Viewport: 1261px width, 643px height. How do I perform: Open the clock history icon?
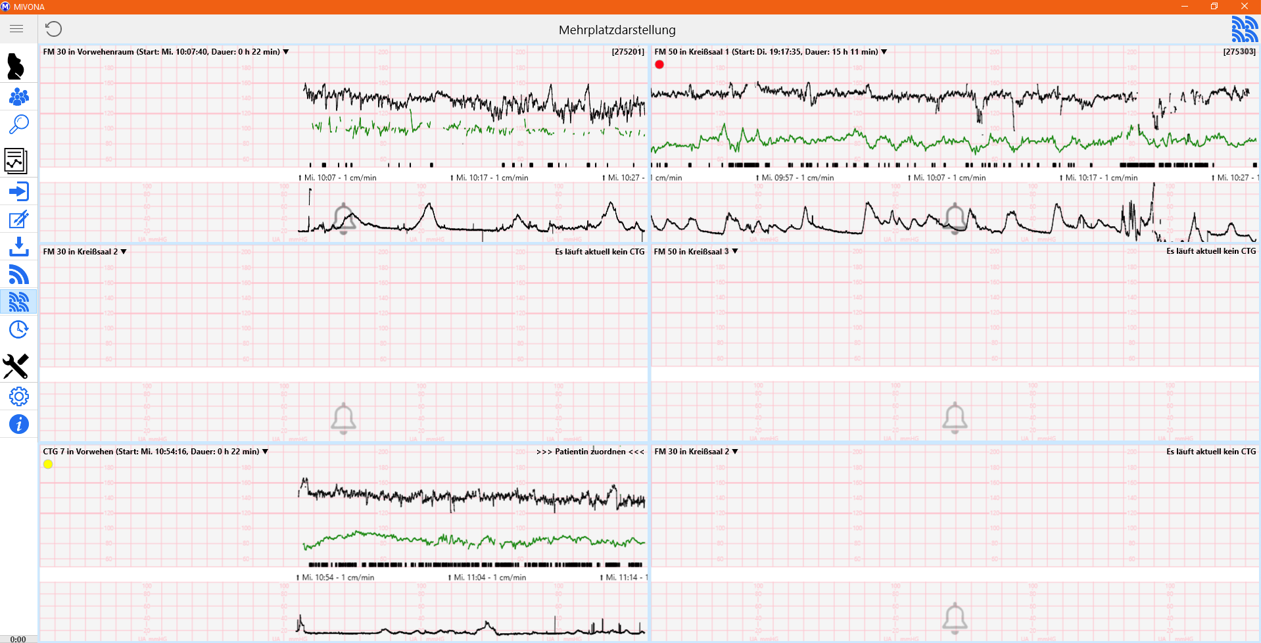pos(18,329)
